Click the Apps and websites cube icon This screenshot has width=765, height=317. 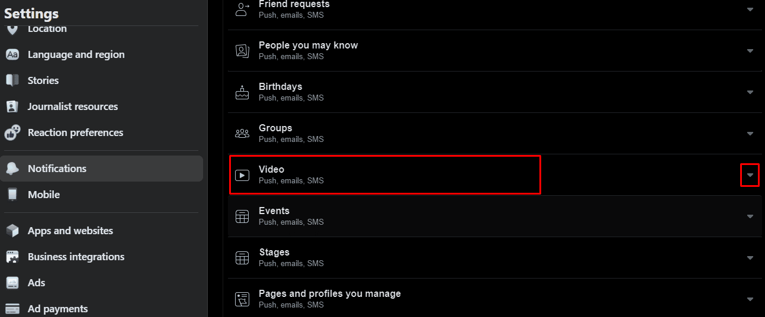coord(12,231)
